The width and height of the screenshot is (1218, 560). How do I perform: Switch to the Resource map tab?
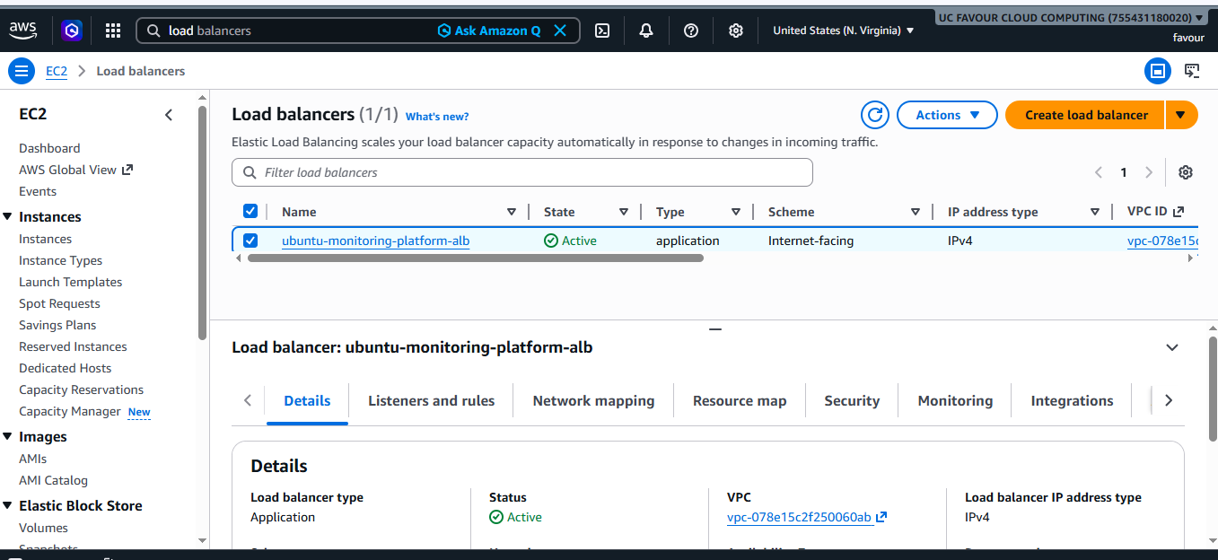740,401
